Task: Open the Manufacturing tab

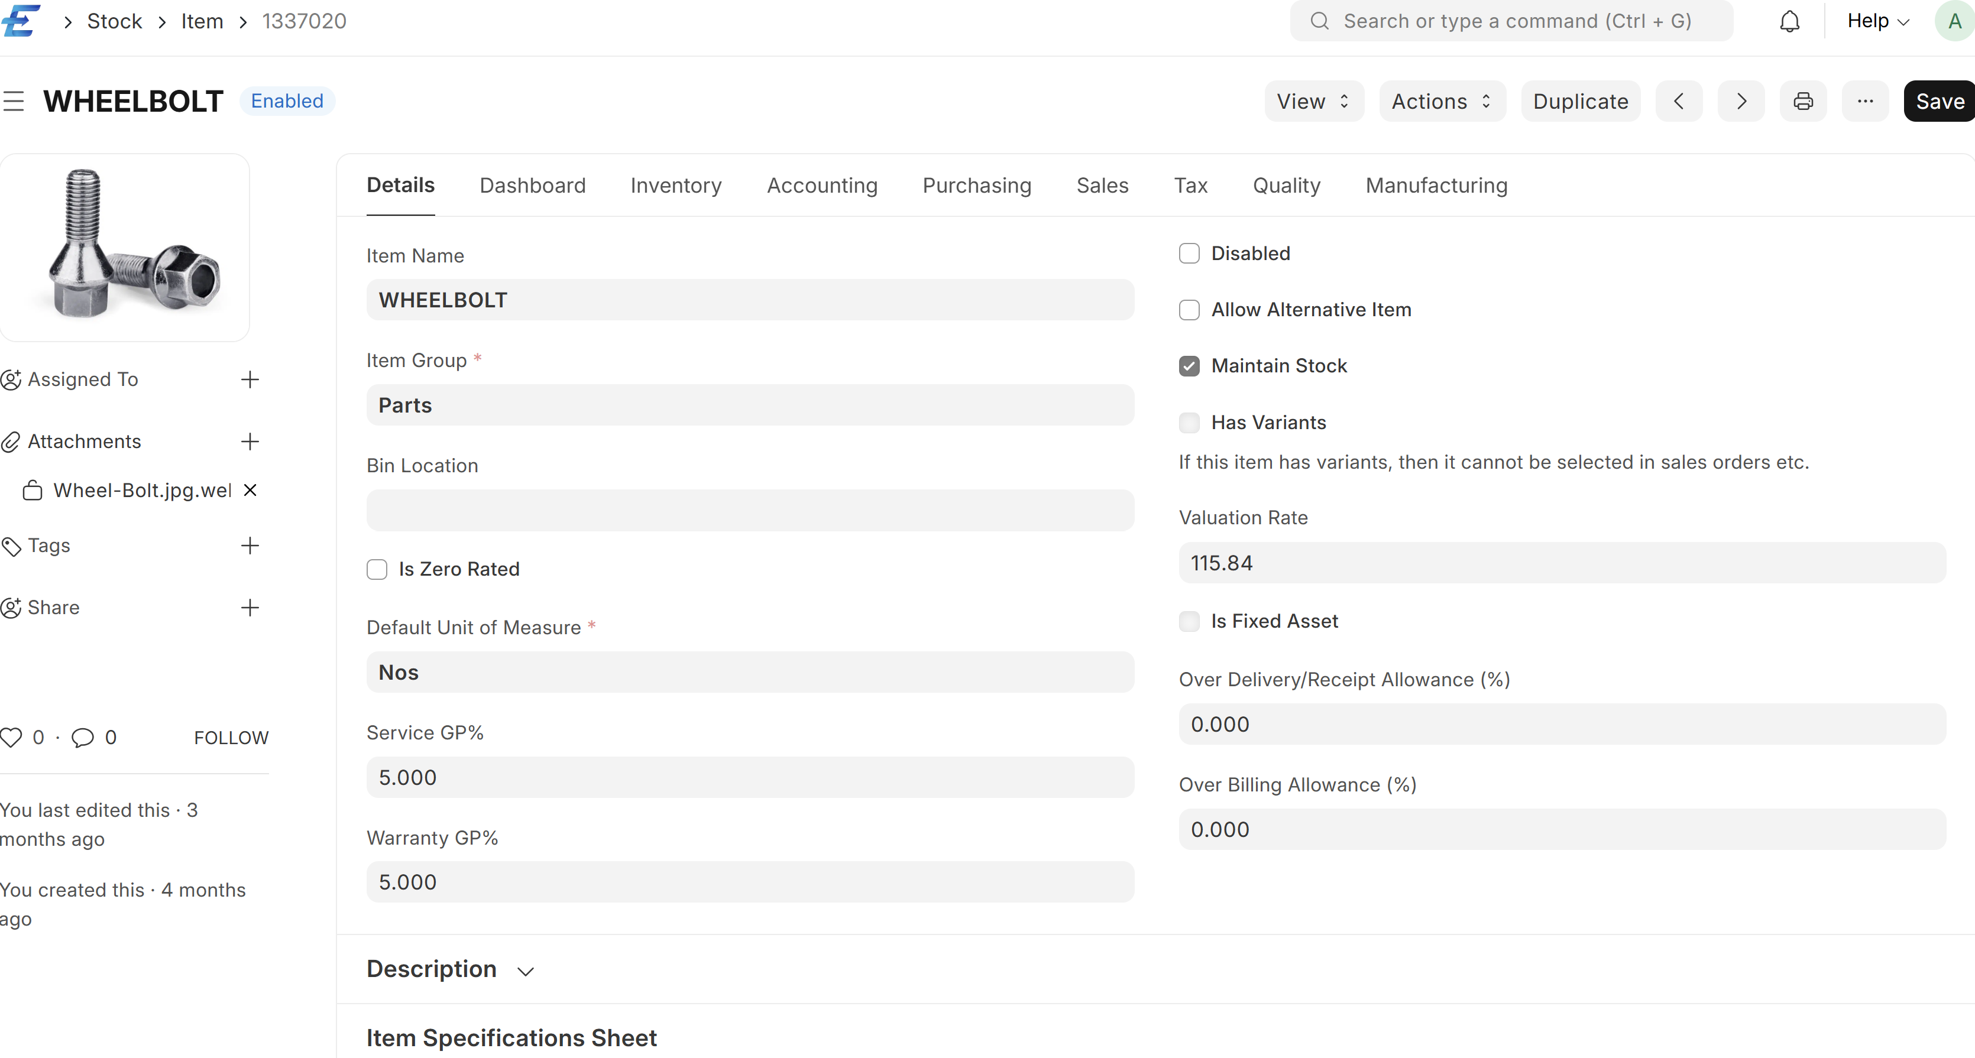Action: (x=1436, y=186)
